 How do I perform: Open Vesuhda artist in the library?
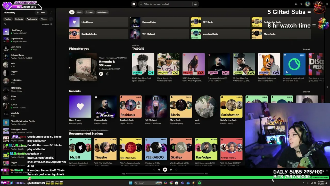click(28, 114)
